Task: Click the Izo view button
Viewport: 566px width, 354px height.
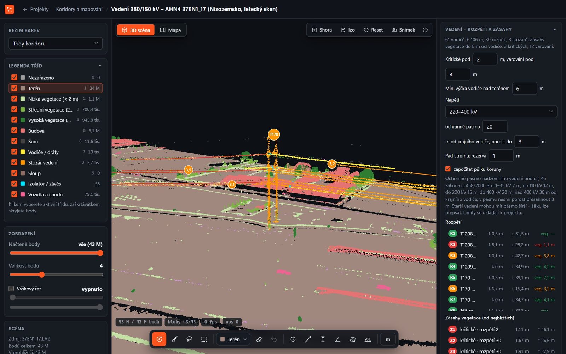Action: click(348, 30)
